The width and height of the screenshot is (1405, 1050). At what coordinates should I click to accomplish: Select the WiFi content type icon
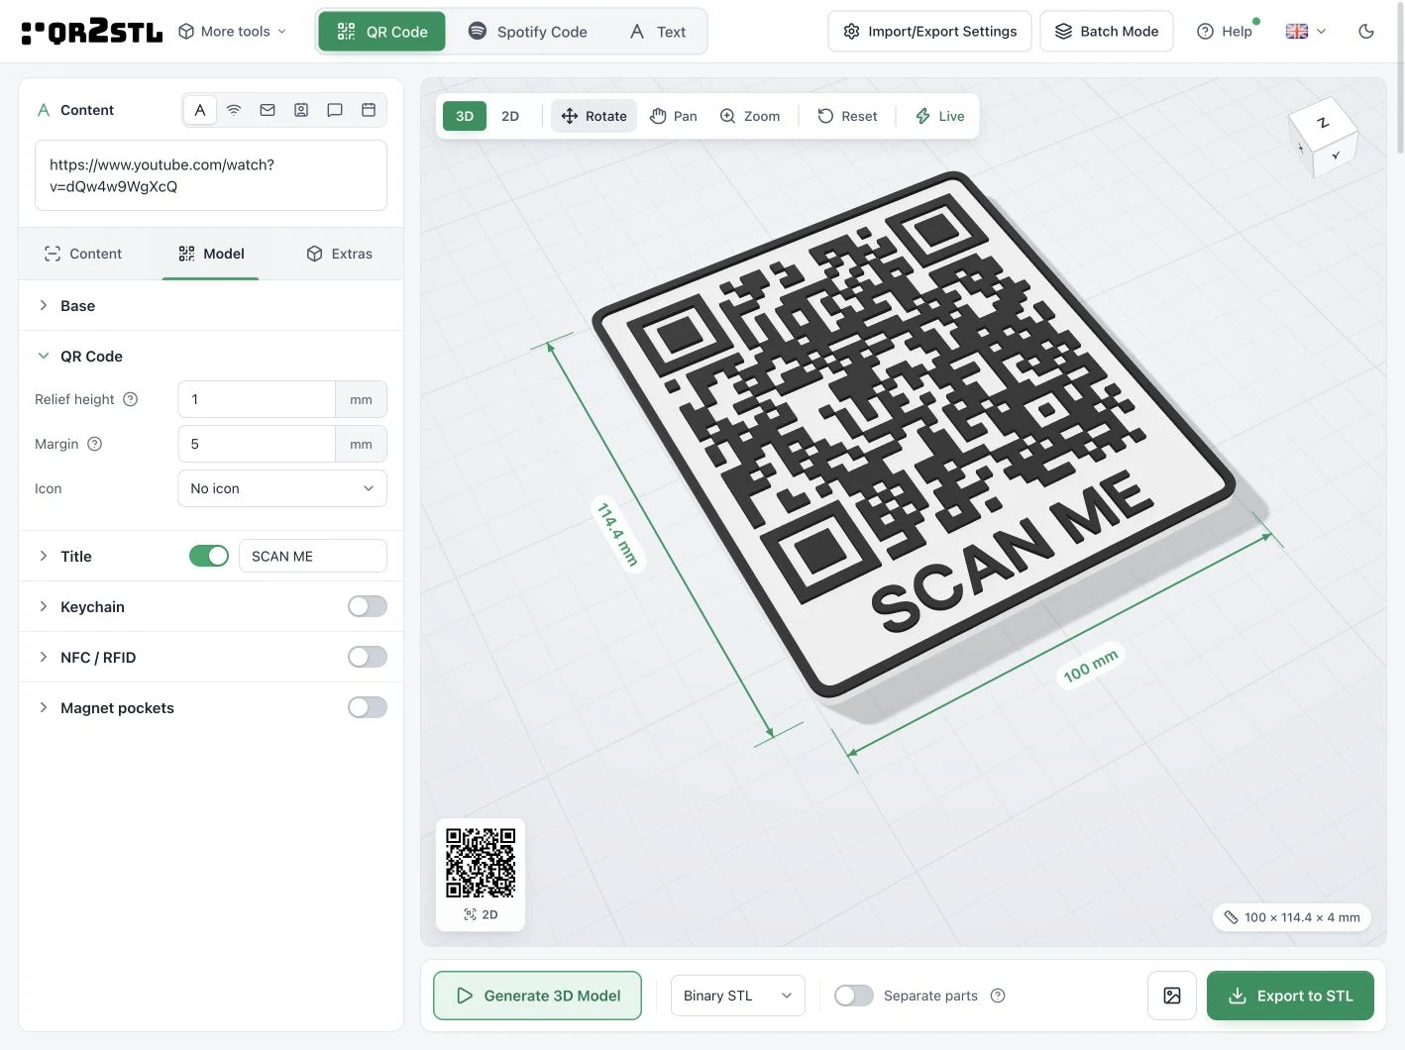click(x=234, y=110)
